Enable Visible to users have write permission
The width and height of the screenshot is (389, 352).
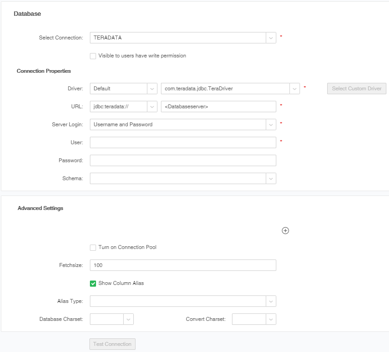(x=93, y=56)
